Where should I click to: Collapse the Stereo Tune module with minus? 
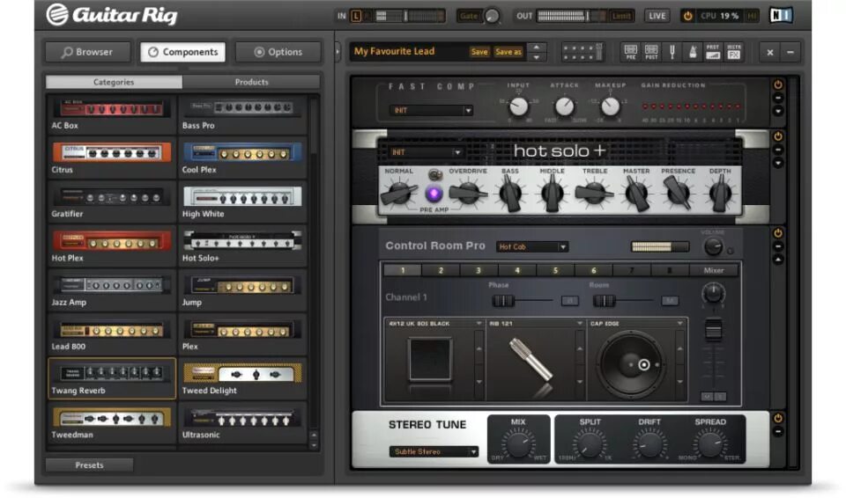coord(778,432)
